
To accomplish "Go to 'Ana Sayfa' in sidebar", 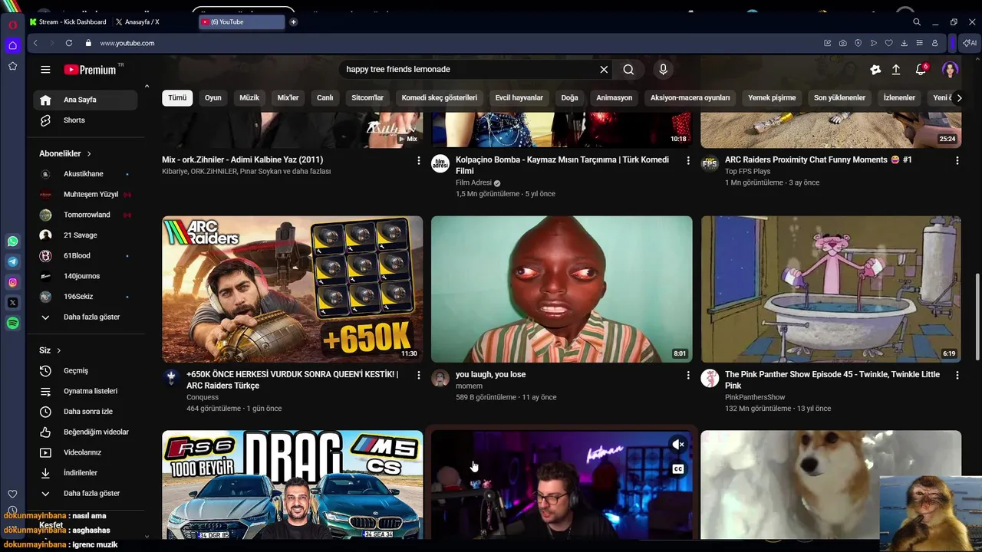I will pyautogui.click(x=86, y=100).
